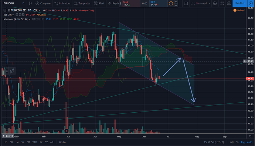Open the Alert creation tool

point(99,3)
